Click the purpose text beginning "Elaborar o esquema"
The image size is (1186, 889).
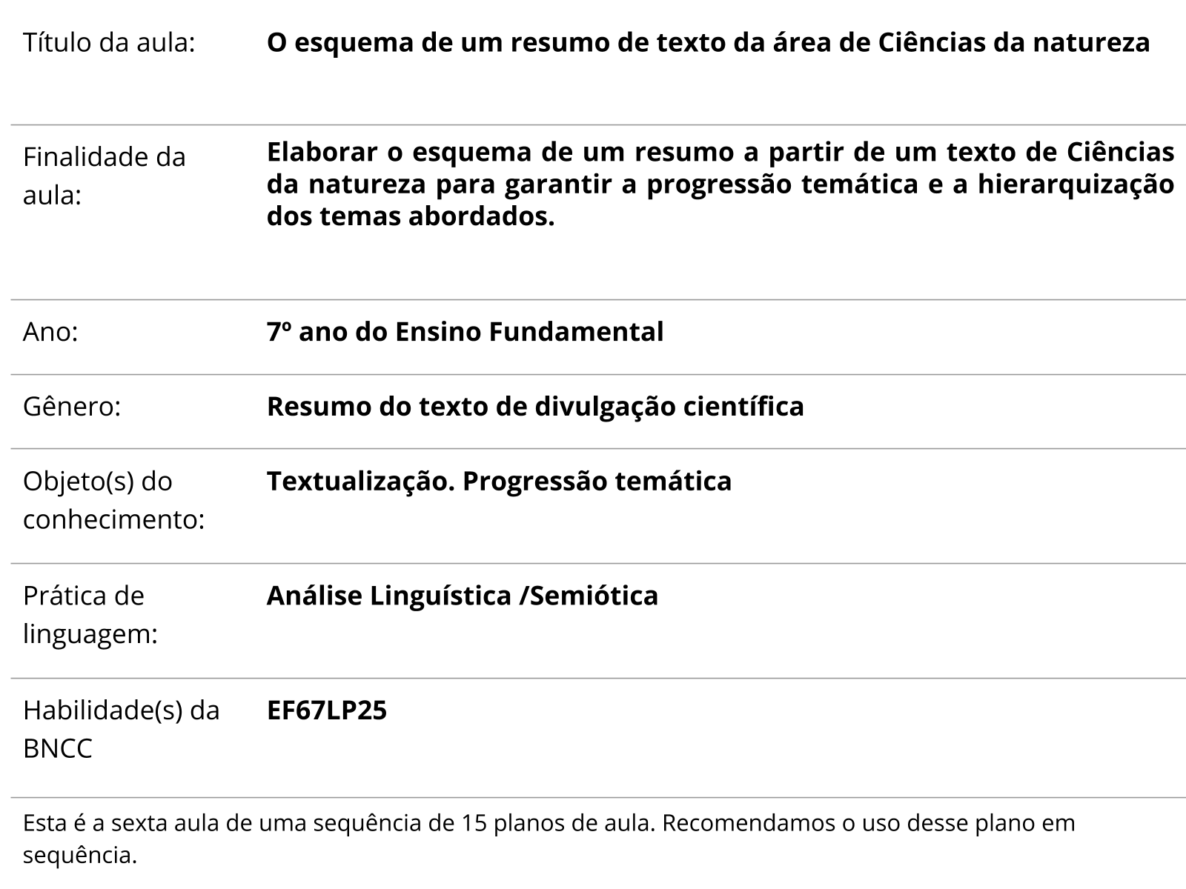click(x=719, y=184)
